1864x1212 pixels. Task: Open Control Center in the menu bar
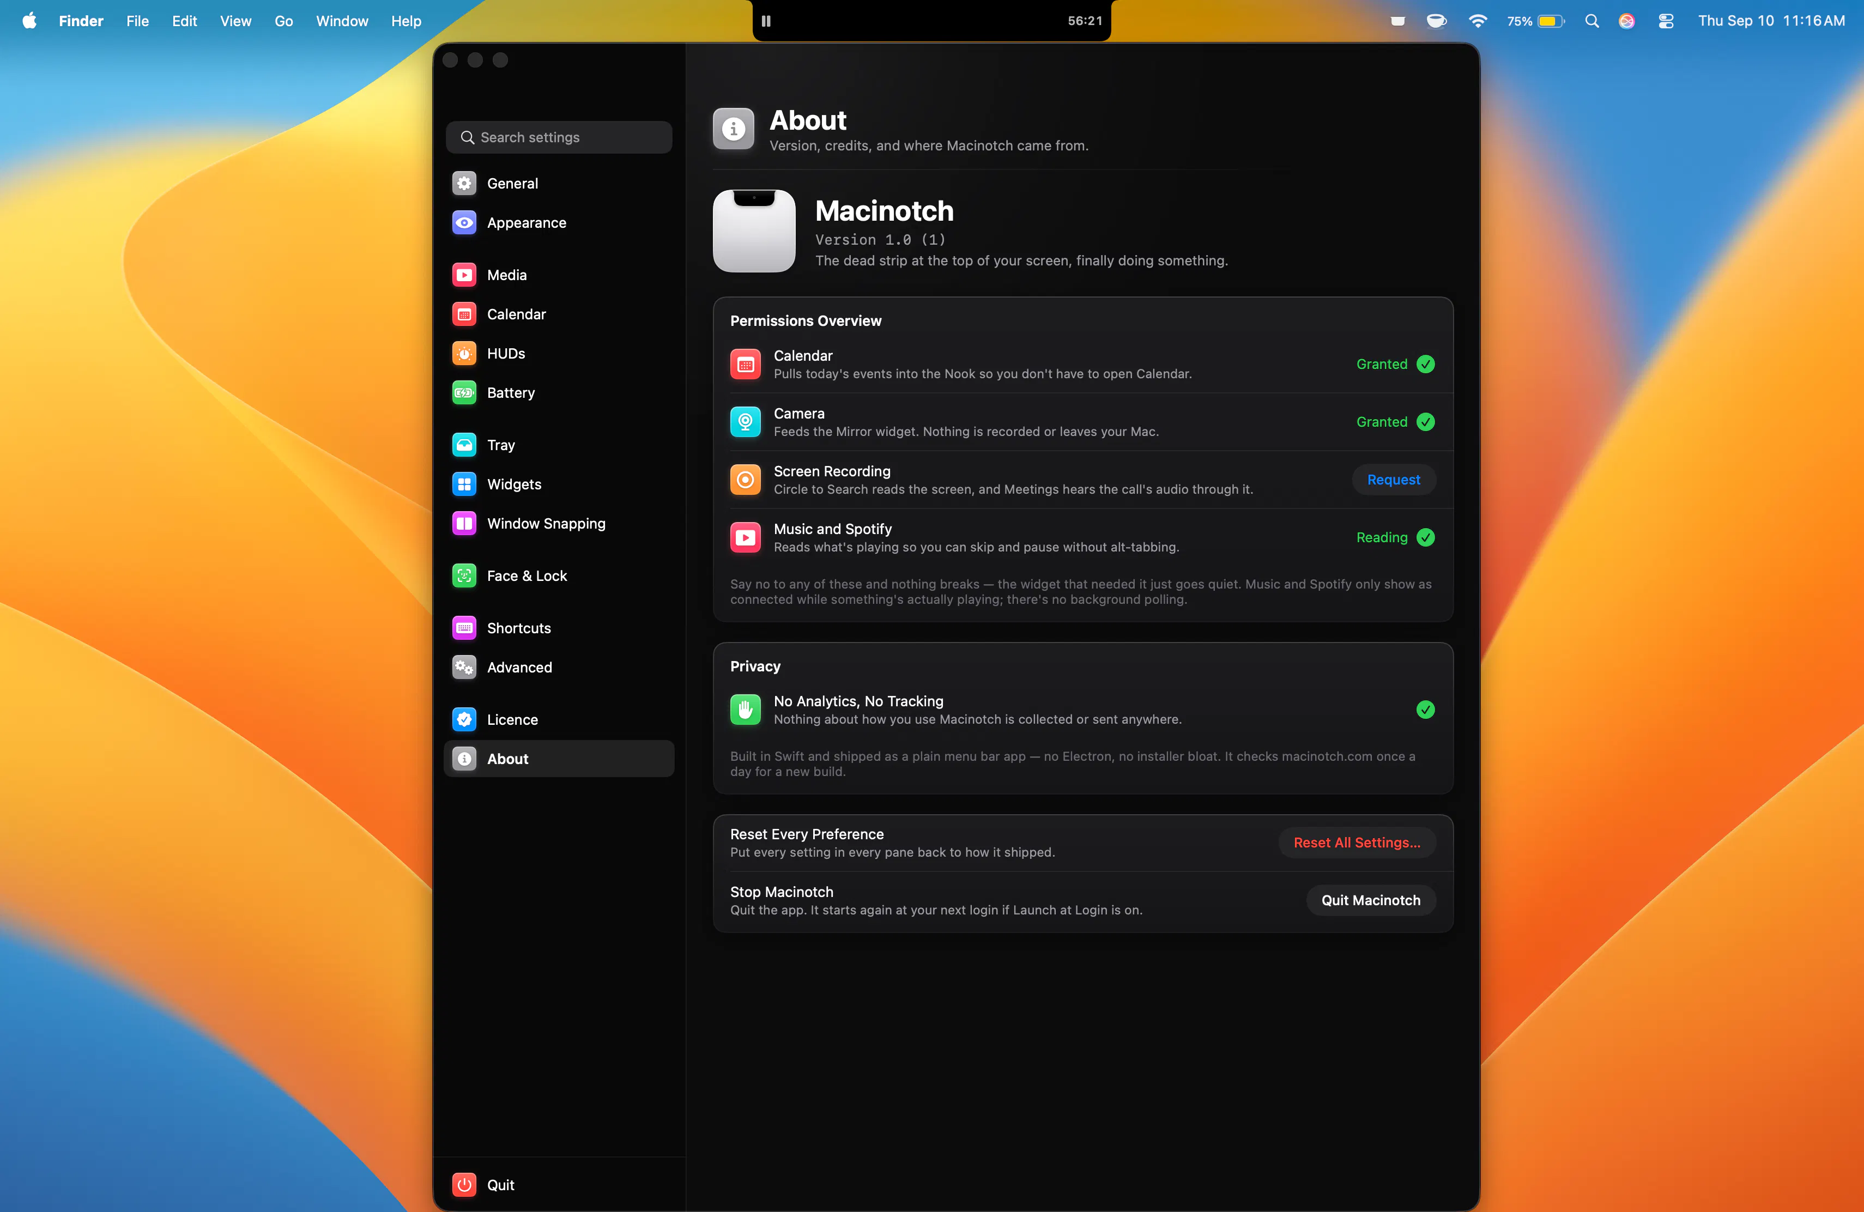1666,21
